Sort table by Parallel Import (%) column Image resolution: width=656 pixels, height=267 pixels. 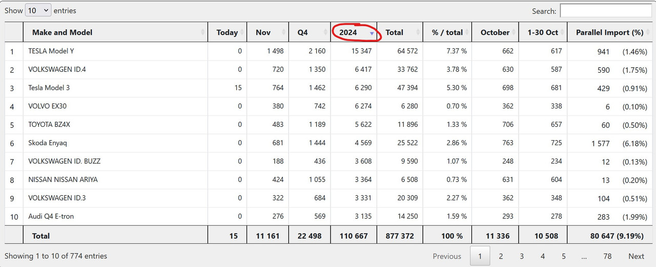[609, 32]
